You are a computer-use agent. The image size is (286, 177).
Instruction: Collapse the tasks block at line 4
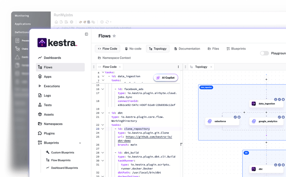point(103,72)
